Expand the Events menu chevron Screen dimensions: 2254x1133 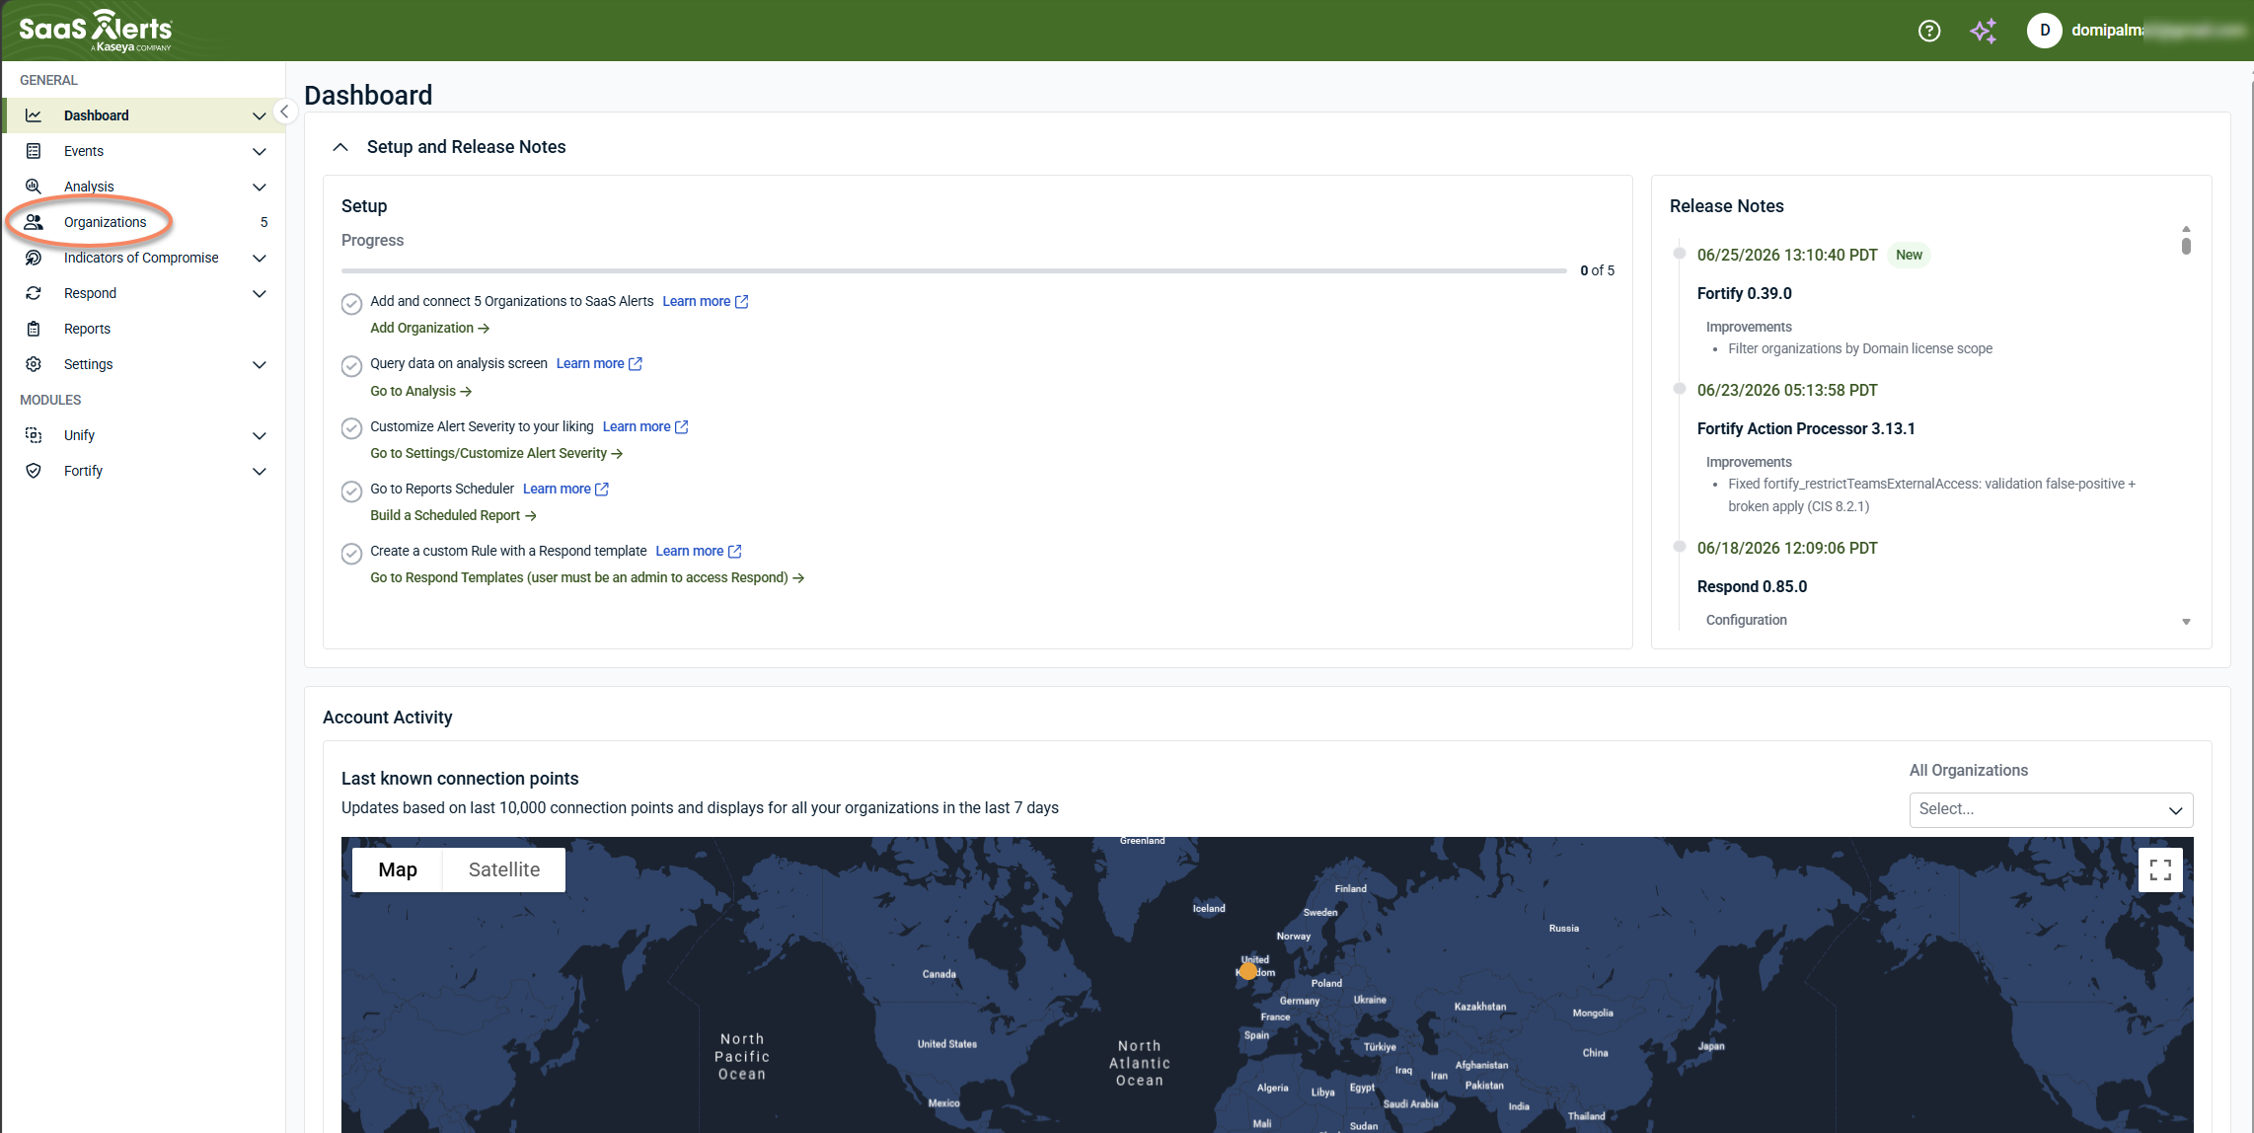click(260, 151)
